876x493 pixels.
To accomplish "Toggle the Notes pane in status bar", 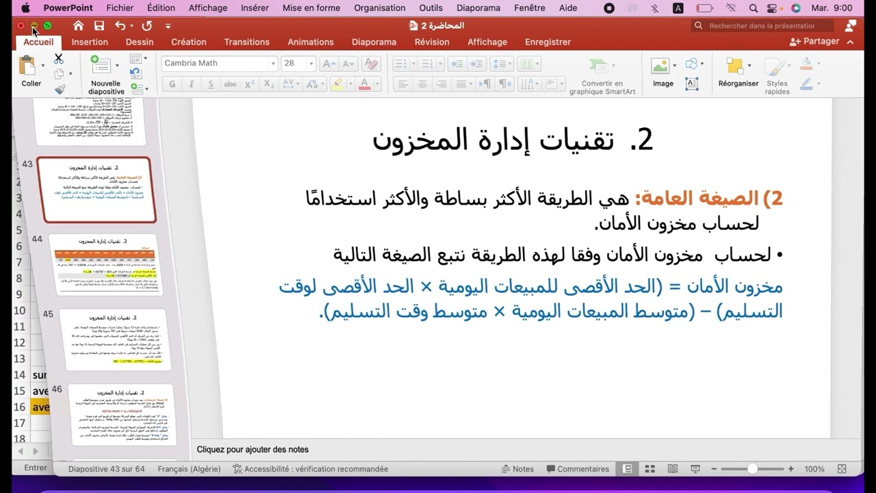I will (x=517, y=469).
